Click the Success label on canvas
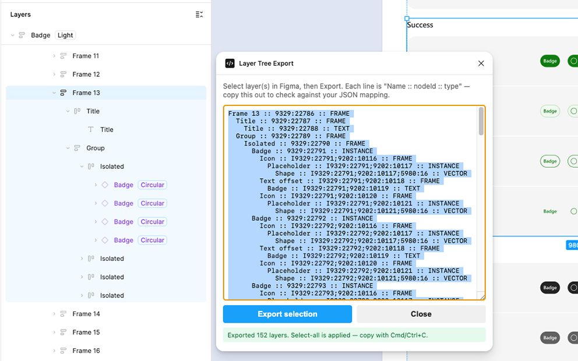 (420, 25)
